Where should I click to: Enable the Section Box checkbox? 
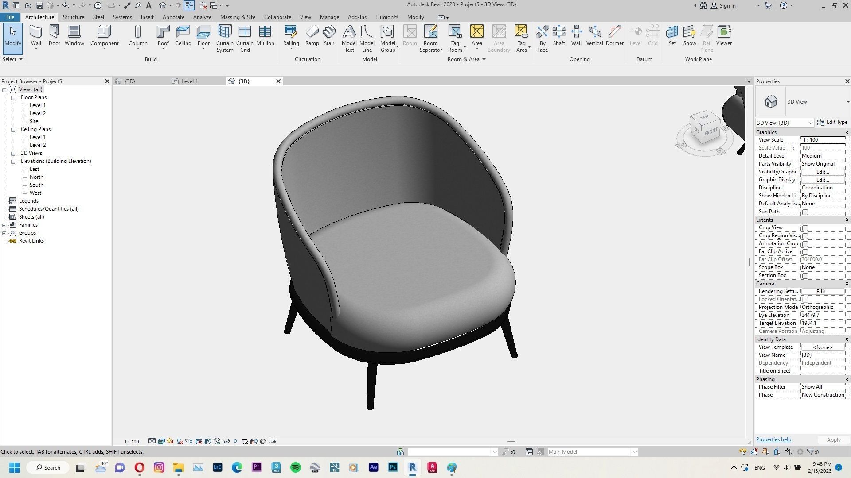pos(805,275)
